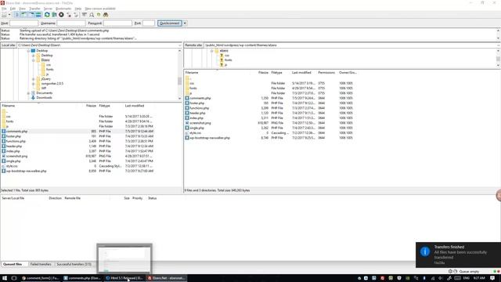Image resolution: width=501 pixels, height=282 pixels.
Task: Select comments.php in local file list
Action: [16, 132]
